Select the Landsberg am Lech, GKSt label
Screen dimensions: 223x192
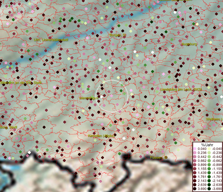(181, 90)
